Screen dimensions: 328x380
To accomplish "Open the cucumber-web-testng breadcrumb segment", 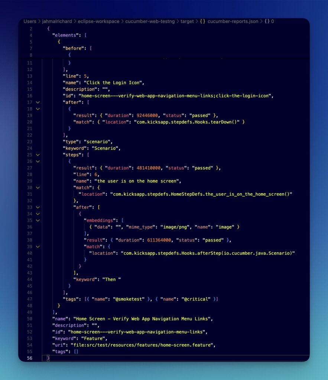I will coord(150,21).
